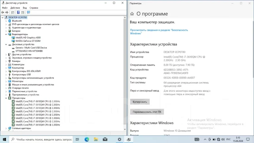Click the Копировать button
The height and width of the screenshot is (143, 254).
(x=140, y=102)
